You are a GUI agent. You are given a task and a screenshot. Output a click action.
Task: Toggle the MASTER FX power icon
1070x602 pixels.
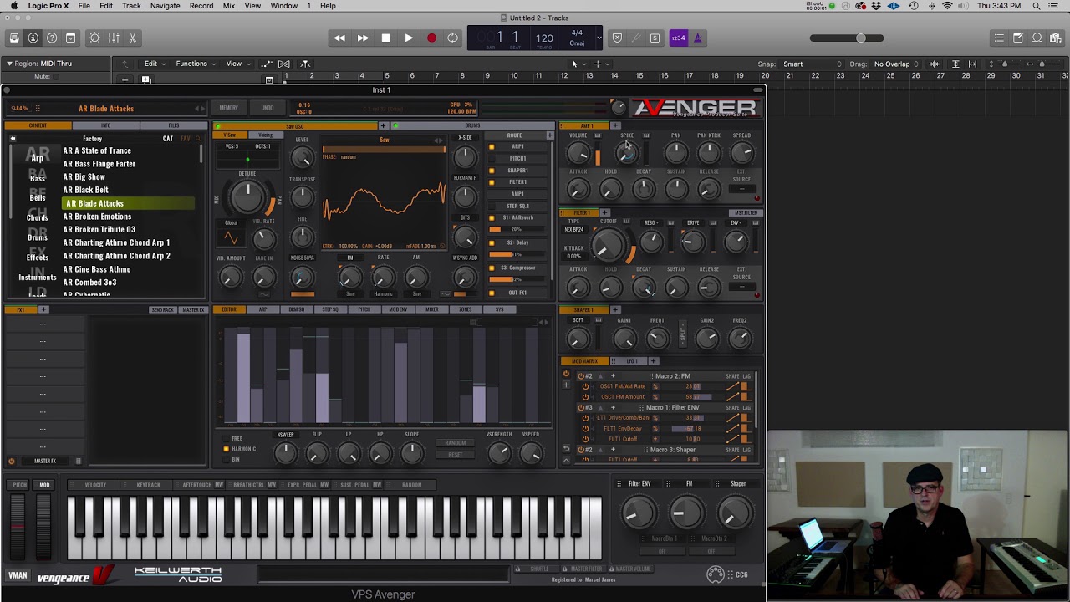[11, 461]
